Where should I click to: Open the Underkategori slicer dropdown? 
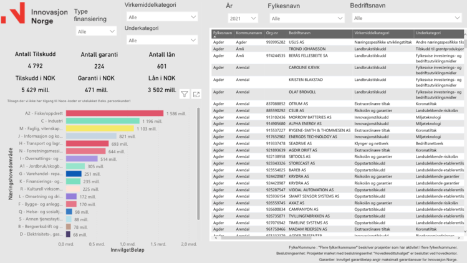pyautogui.click(x=161, y=41)
